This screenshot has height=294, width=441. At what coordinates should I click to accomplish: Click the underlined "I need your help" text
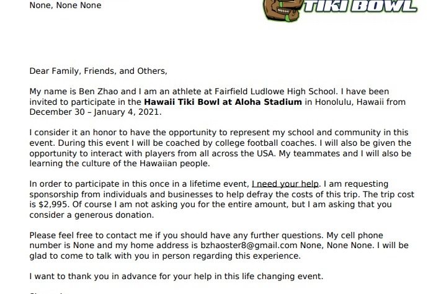[285, 184]
